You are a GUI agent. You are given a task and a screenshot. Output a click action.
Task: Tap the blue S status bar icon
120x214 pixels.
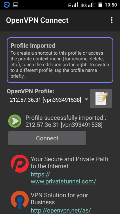click(x=7, y=5)
